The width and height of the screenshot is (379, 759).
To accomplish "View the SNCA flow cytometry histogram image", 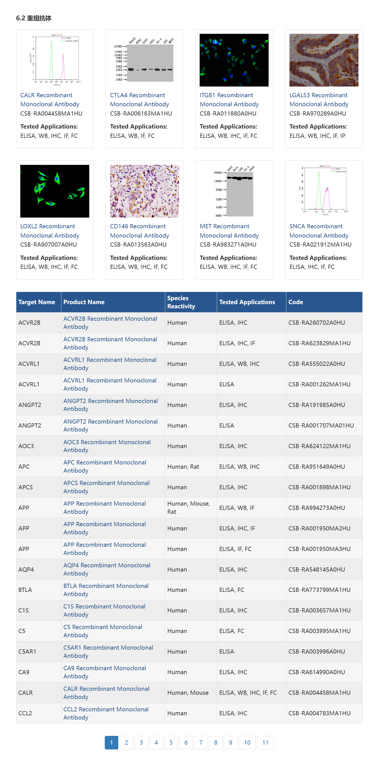I will [x=324, y=191].
